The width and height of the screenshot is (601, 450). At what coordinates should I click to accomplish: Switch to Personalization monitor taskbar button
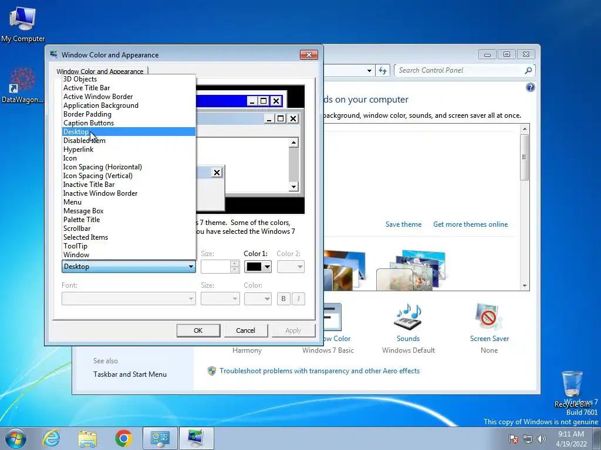click(196, 438)
